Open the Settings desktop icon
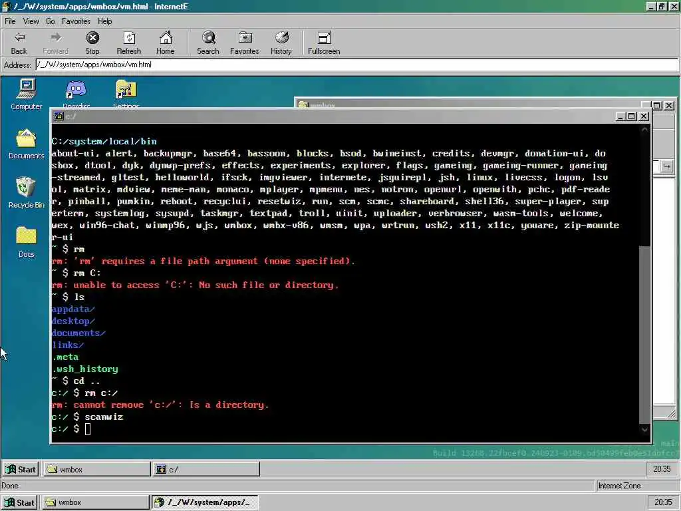 tap(126, 93)
